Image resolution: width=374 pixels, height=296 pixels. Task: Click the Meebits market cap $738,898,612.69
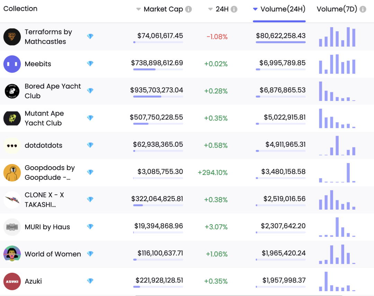point(157,63)
